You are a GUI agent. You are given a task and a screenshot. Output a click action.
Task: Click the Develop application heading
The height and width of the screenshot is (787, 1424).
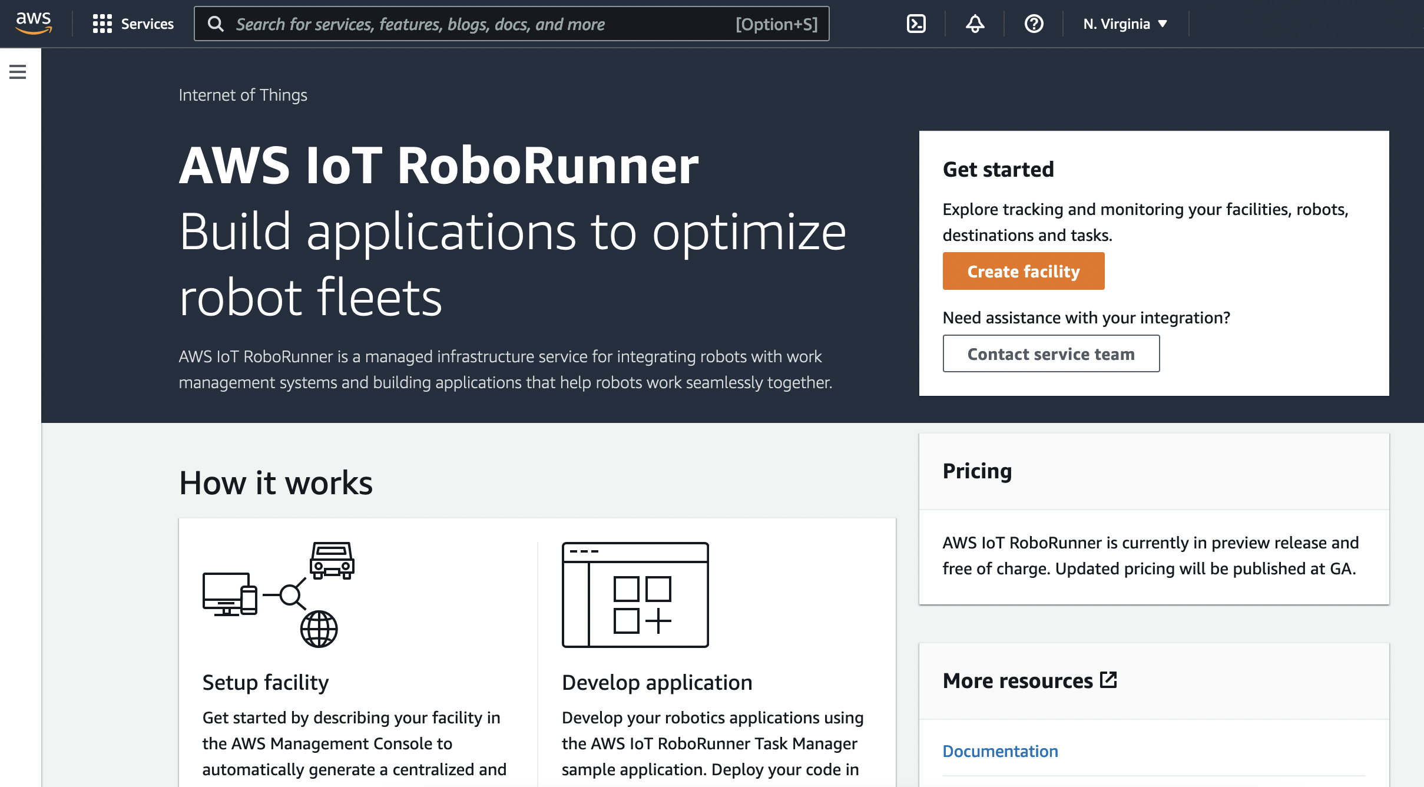(x=657, y=682)
